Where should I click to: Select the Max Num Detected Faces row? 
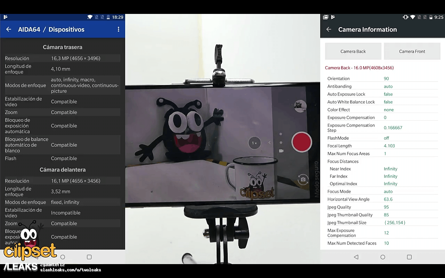[382, 243]
